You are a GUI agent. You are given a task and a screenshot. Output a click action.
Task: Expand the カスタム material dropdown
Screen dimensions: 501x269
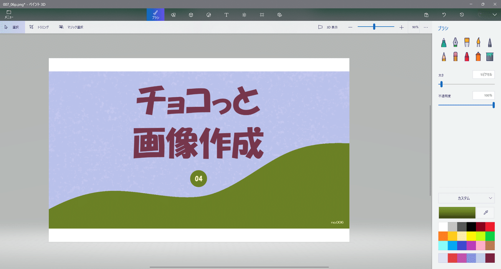click(466, 199)
